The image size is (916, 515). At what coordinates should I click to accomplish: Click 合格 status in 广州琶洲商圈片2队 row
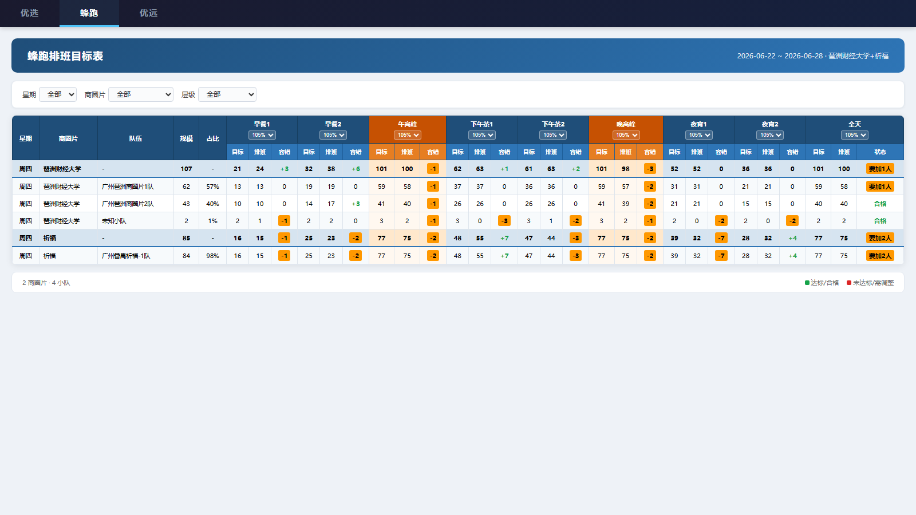(880, 204)
